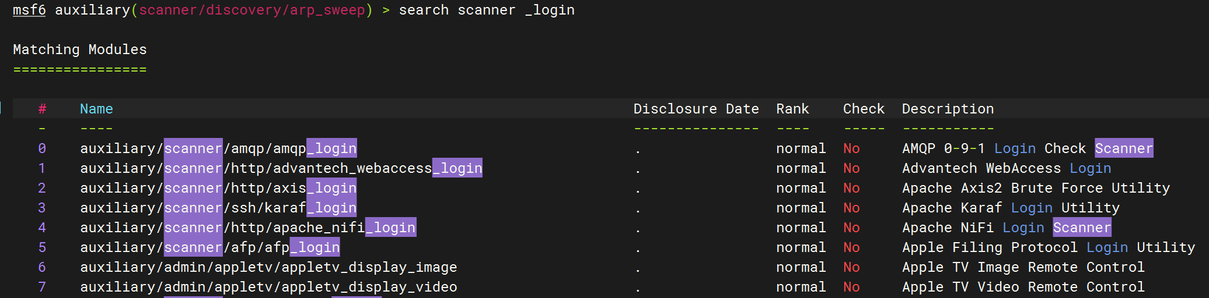Image resolution: width=1209 pixels, height=298 pixels.
Task: Click the '#' column header
Action: [x=42, y=109]
